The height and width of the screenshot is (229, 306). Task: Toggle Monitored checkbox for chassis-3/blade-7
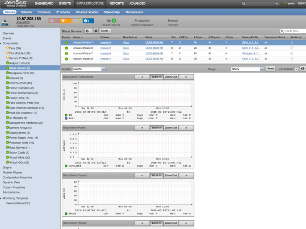tap(292, 43)
